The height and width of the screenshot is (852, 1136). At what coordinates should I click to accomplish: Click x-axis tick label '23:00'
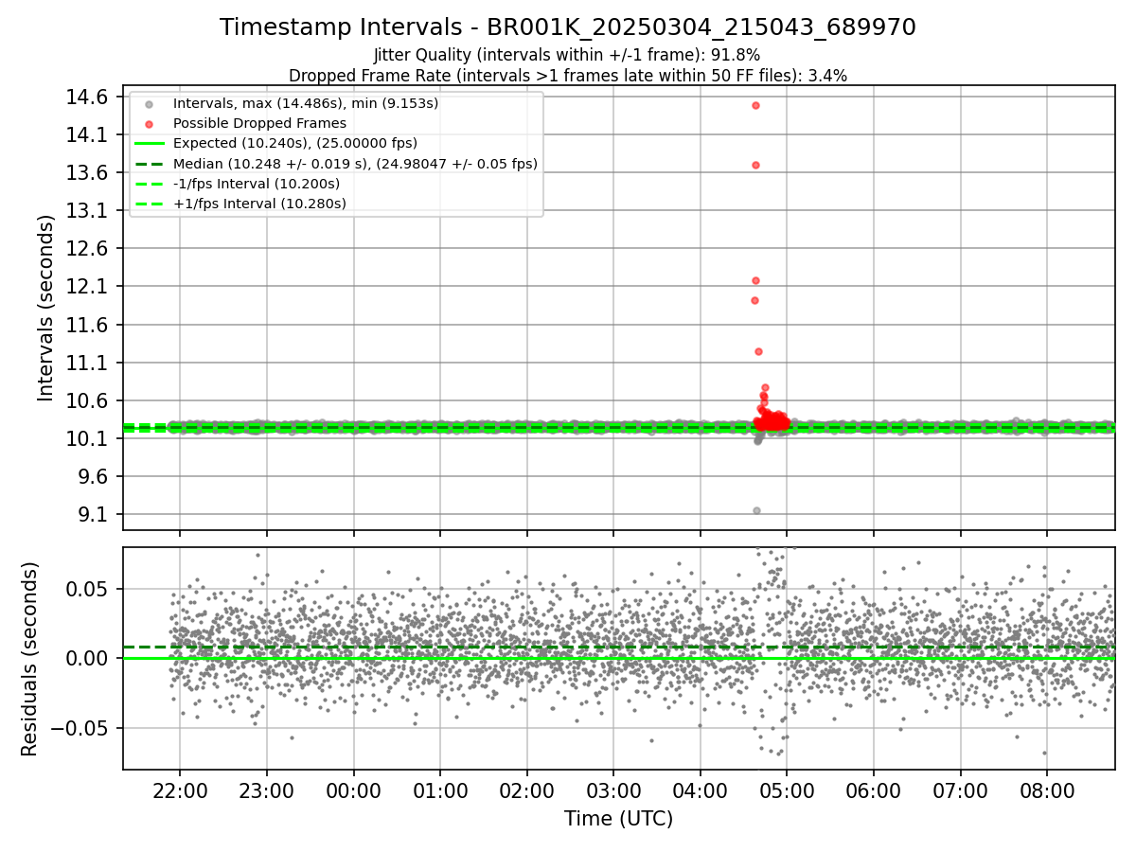(267, 790)
